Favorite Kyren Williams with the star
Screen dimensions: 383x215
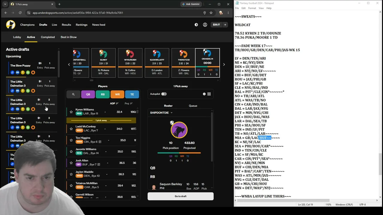coord(71,112)
